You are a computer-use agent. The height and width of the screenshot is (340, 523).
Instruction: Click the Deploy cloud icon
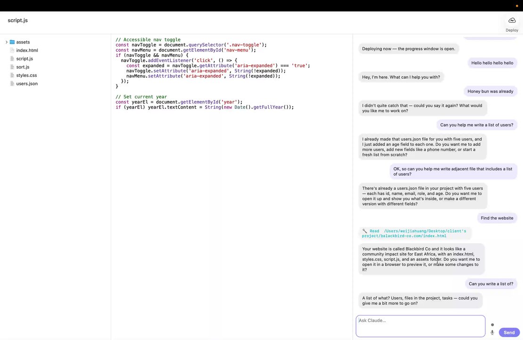512,20
